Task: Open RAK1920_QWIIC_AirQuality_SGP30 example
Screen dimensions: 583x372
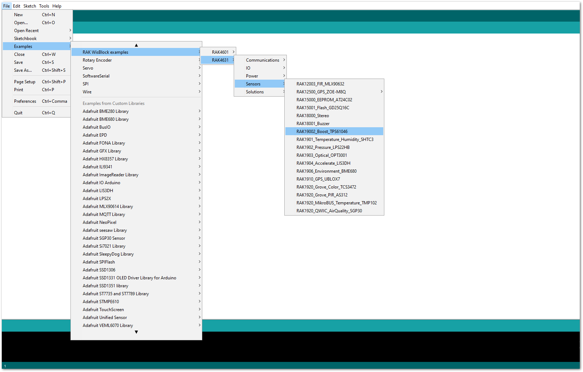Action: pyautogui.click(x=334, y=211)
